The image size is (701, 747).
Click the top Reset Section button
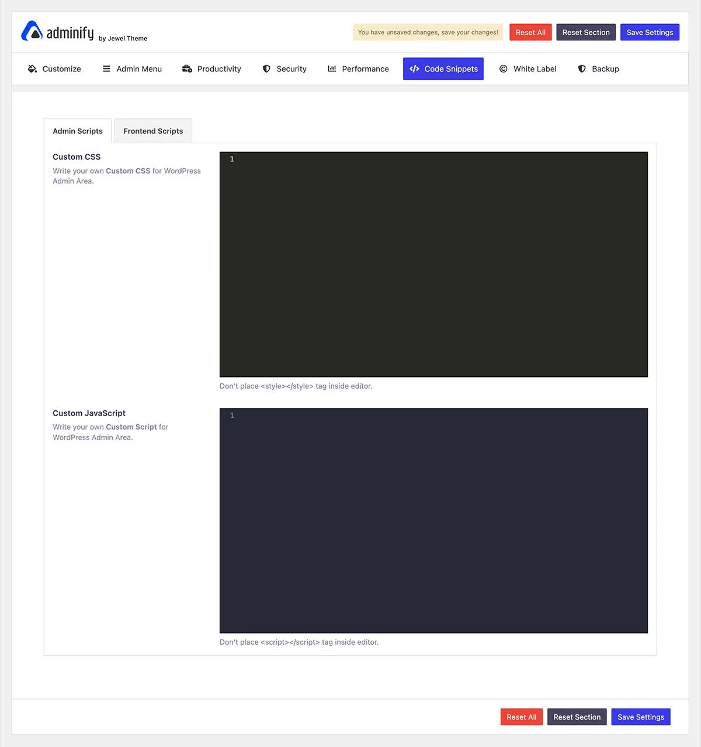(x=586, y=32)
